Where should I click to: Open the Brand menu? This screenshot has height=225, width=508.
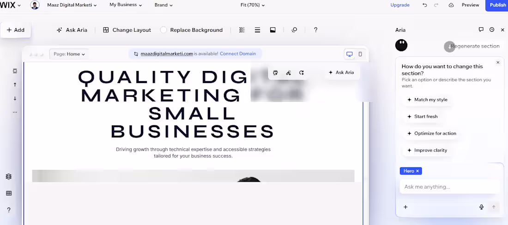point(163,5)
